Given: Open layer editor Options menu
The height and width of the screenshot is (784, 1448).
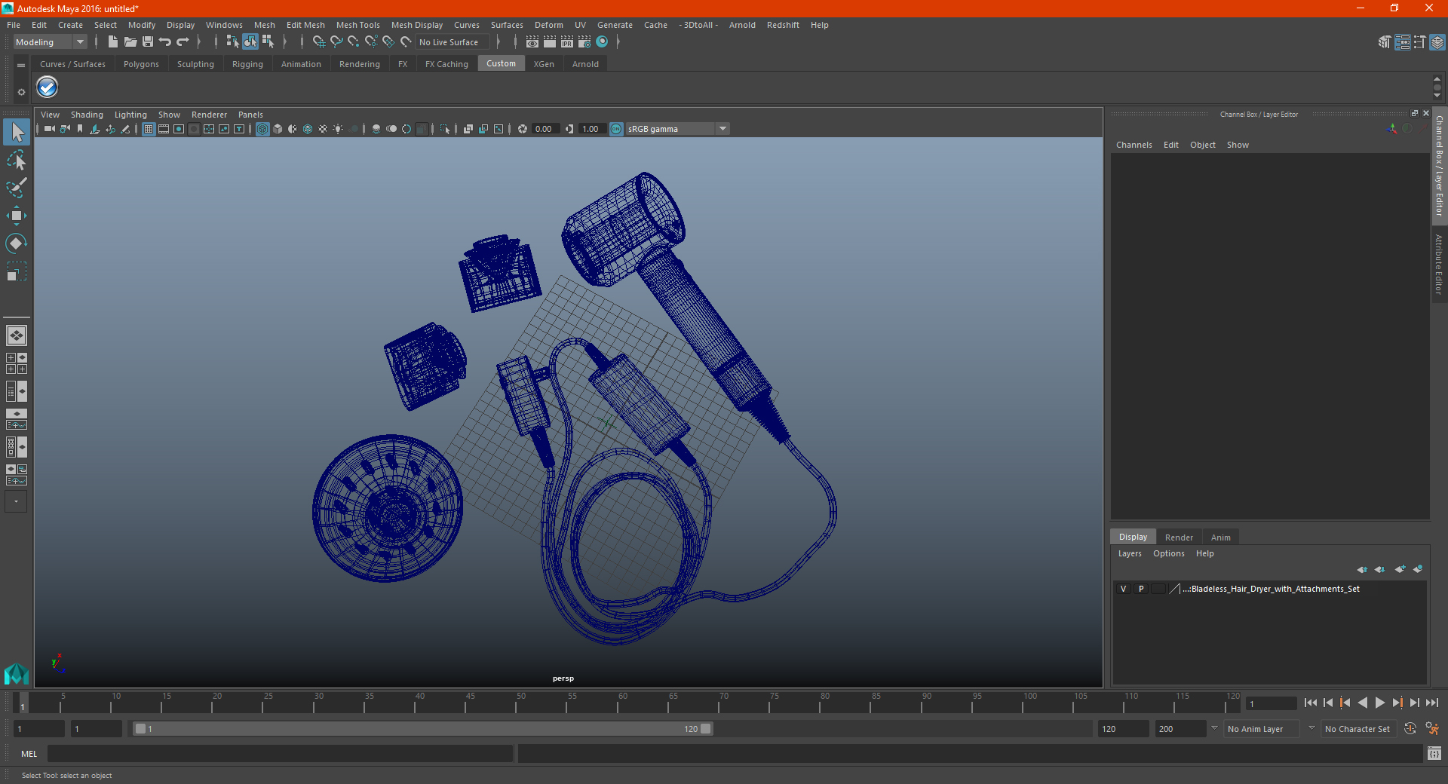Looking at the screenshot, I should [1168, 553].
